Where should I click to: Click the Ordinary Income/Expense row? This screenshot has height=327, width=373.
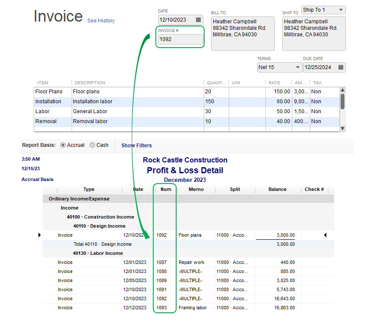click(188, 199)
